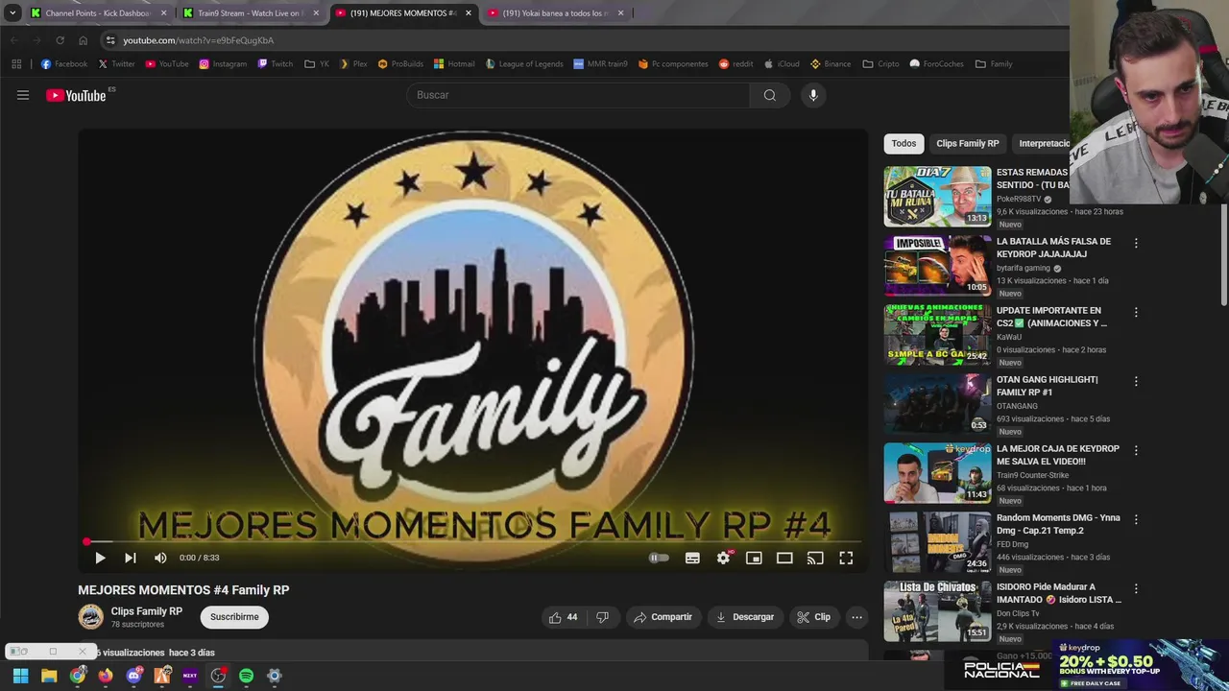Screen dimensions: 1229x691
Task: Open the Random Moments DMG video title
Action: pyautogui.click(x=1058, y=524)
